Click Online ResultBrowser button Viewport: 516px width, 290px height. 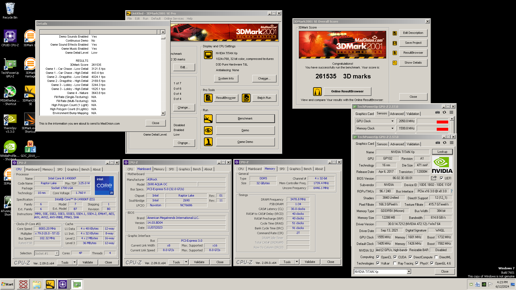coord(347,91)
